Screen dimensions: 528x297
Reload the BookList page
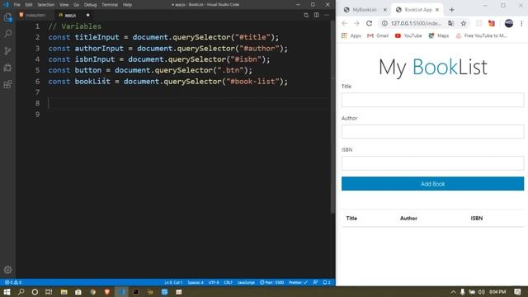[x=369, y=23]
